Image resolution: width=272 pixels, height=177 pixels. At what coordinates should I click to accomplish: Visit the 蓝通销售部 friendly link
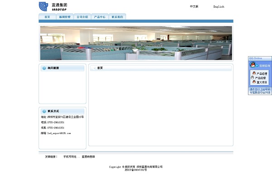(x=88, y=157)
